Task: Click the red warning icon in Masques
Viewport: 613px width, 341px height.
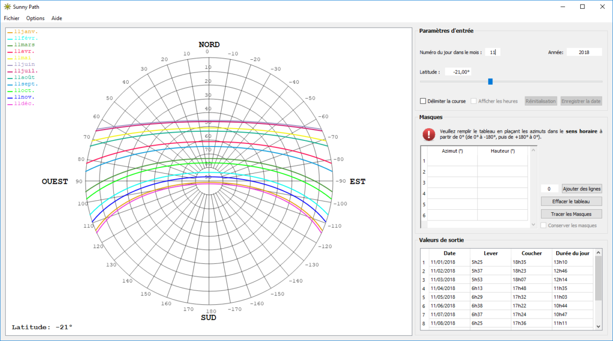Action: pos(429,134)
